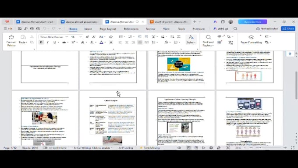The image size is (298, 168).
Task: Add a new document tab with plus
Action: [x=195, y=22]
